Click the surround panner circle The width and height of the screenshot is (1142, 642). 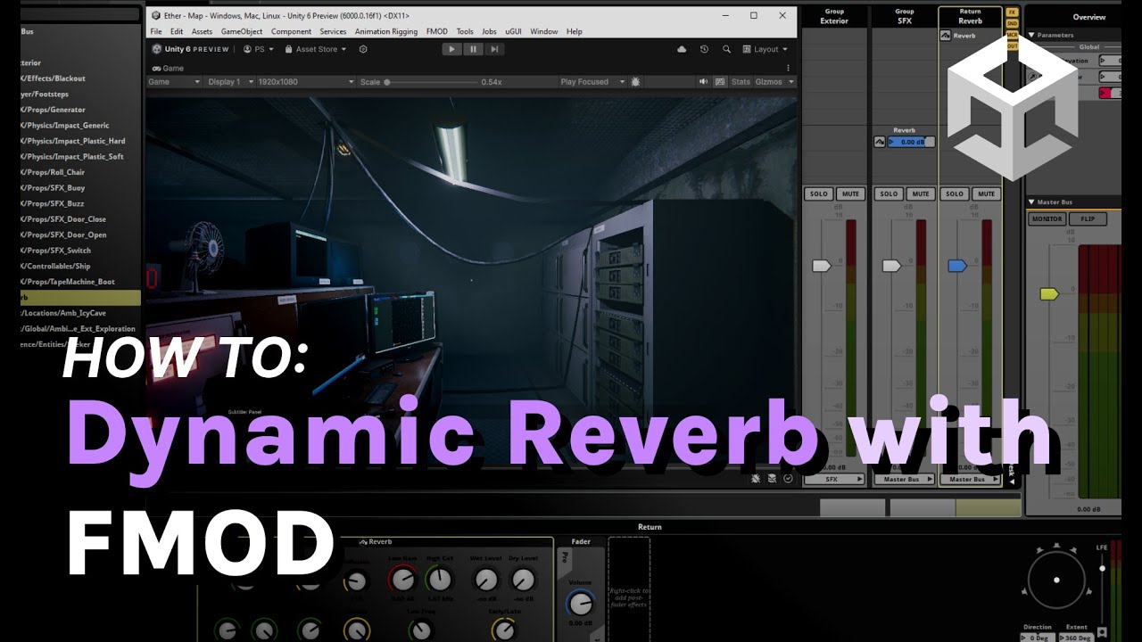tap(1056, 580)
